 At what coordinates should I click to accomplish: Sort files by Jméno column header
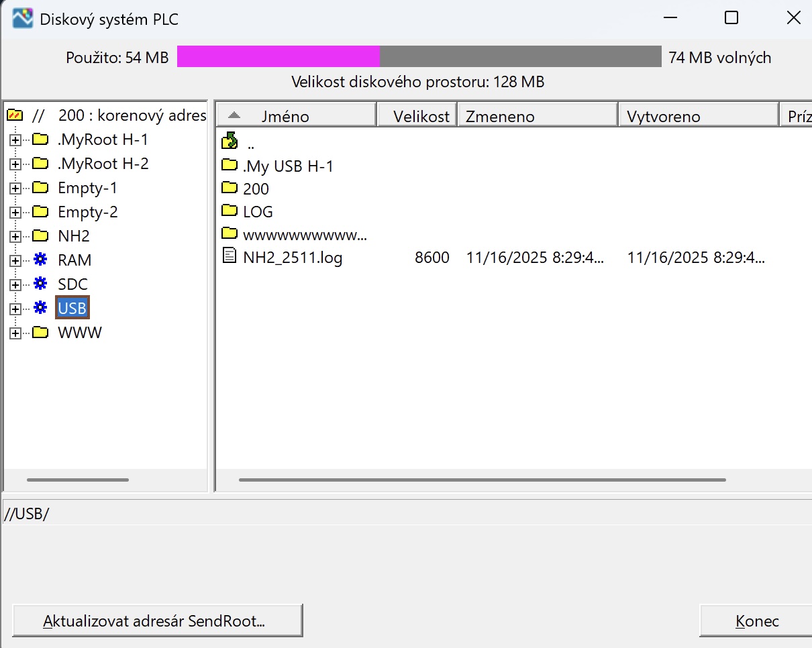coord(297,116)
